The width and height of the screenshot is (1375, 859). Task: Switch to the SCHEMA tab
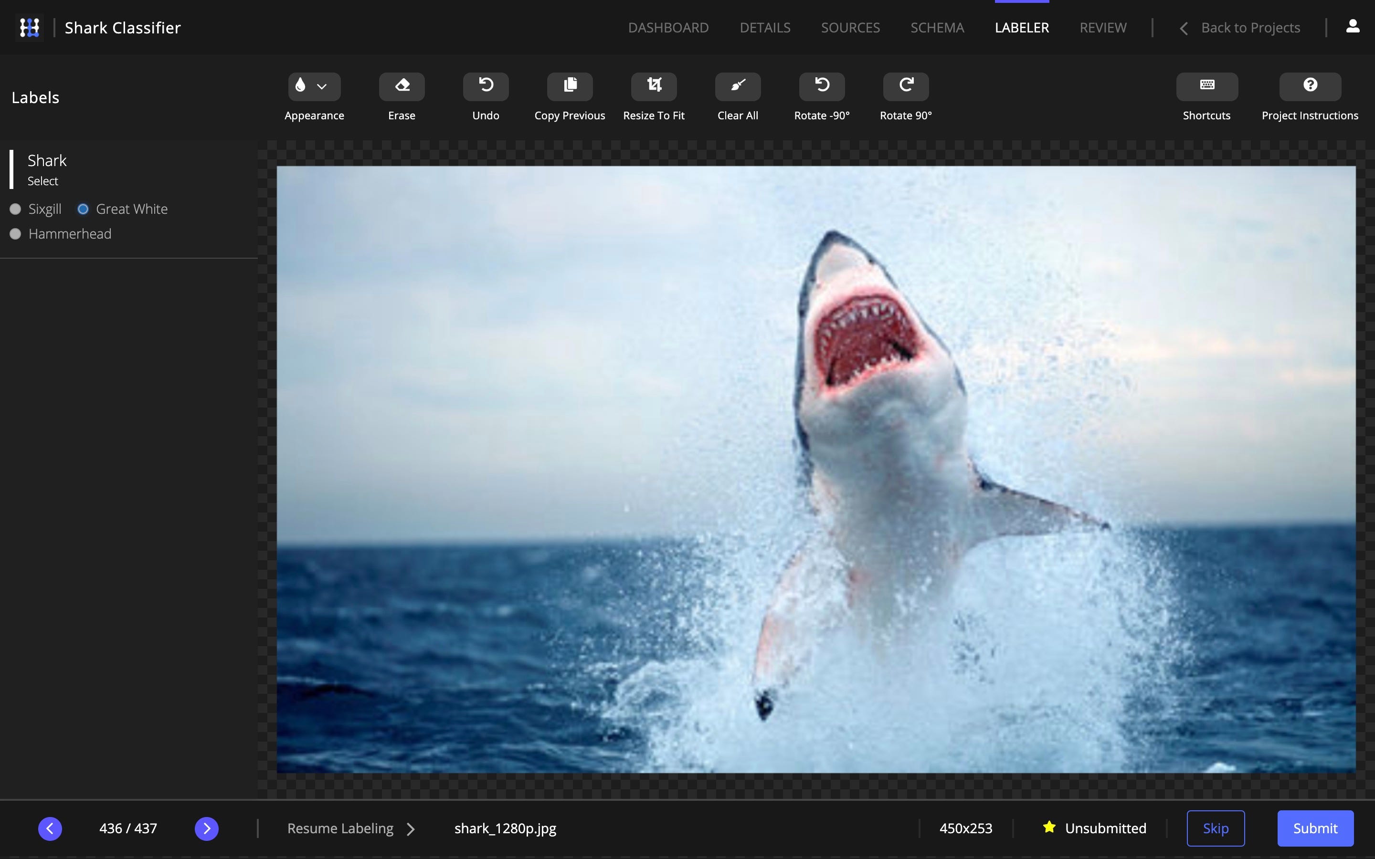937,27
